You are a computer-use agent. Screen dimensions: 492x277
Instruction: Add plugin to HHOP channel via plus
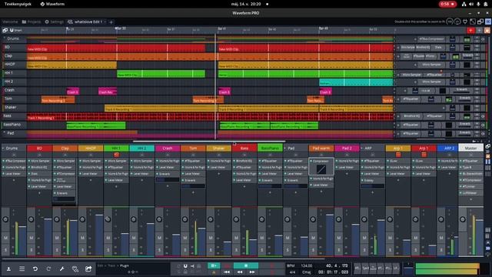(91, 180)
